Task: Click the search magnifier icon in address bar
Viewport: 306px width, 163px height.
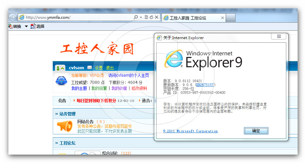Action: click(x=136, y=17)
